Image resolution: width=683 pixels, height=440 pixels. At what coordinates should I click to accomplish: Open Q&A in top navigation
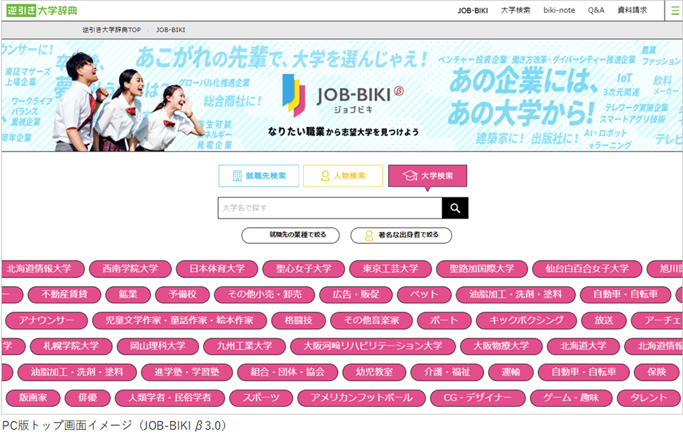(596, 10)
